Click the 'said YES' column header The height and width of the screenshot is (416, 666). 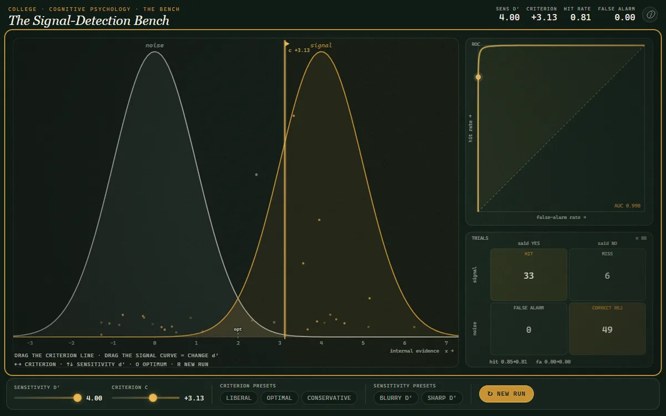pos(528,243)
